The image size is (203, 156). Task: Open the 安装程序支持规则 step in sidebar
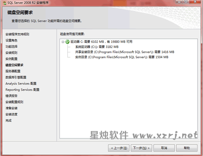pyautogui.click(x=18, y=34)
